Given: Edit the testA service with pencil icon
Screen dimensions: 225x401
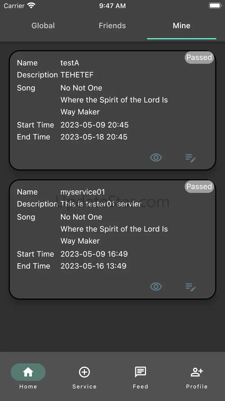Looking at the screenshot, I should coord(190,158).
